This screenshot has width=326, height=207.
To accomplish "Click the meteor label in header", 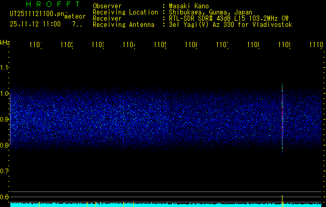I will [x=74, y=17].
